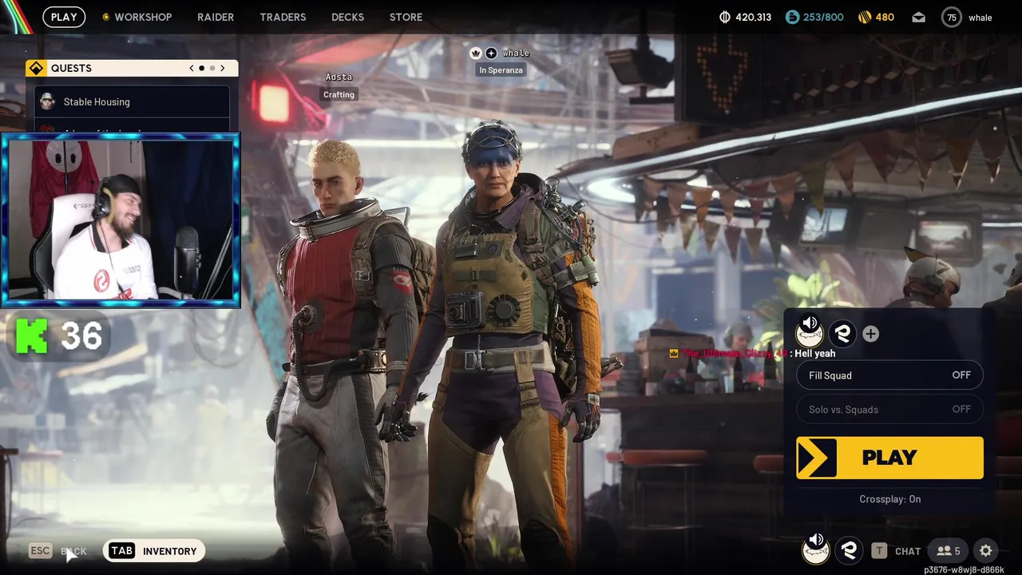The height and width of the screenshot is (575, 1022).
Task: Click the yellow Quests diamond icon
Action: 35,68
